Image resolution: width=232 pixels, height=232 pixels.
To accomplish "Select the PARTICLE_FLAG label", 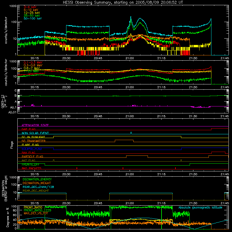I will point(32,157).
